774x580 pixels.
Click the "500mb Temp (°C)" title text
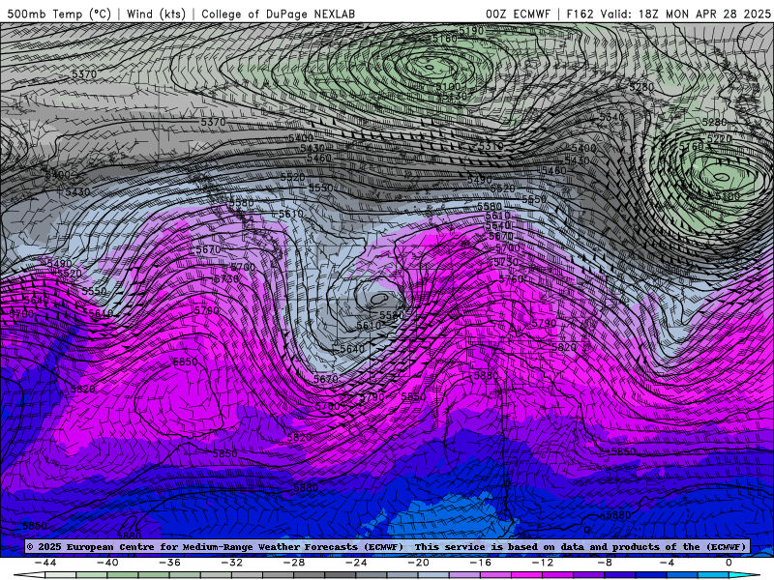[x=59, y=14]
